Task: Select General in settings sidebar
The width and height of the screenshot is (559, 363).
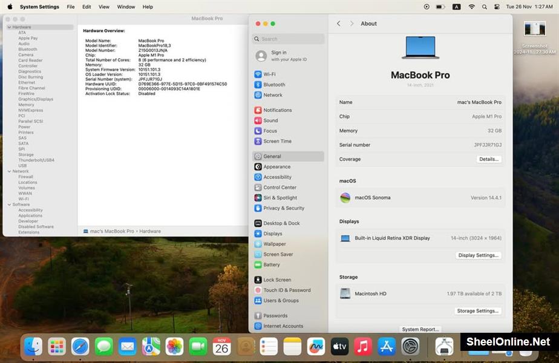Action: coord(288,156)
